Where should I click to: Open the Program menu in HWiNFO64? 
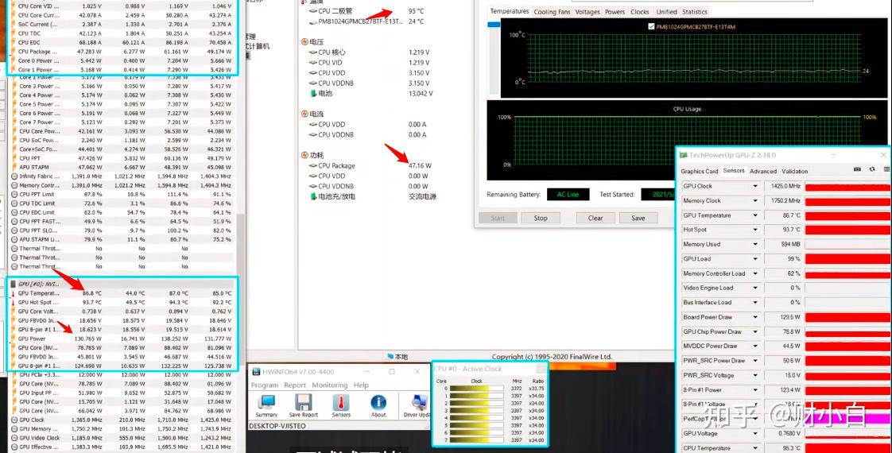coord(265,385)
